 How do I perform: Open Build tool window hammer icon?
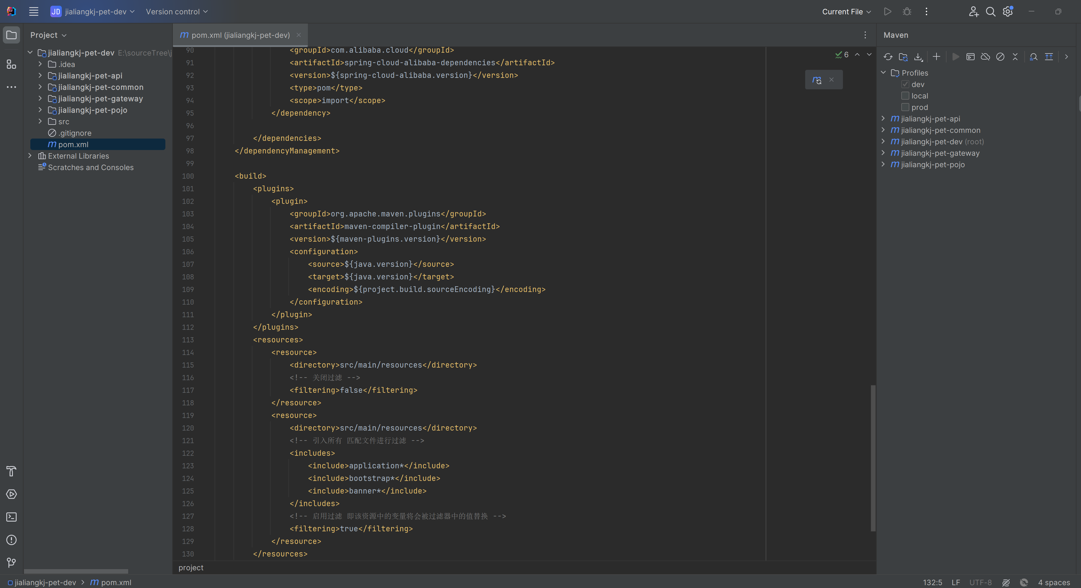tap(11, 471)
